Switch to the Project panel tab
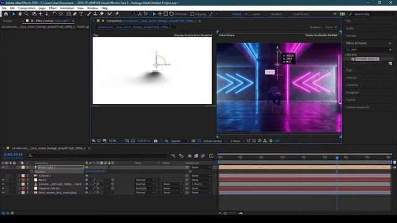The image size is (397, 223). tap(7, 20)
